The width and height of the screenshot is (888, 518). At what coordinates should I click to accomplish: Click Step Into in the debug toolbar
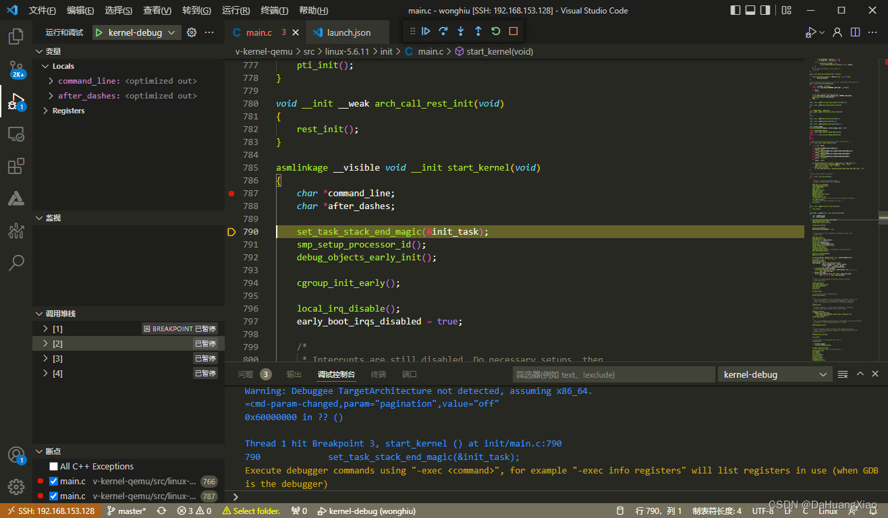point(461,31)
